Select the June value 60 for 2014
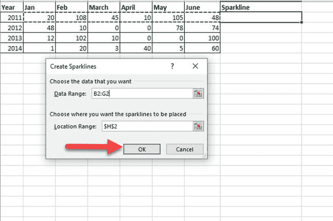The width and height of the screenshot is (333, 221). pos(202,48)
